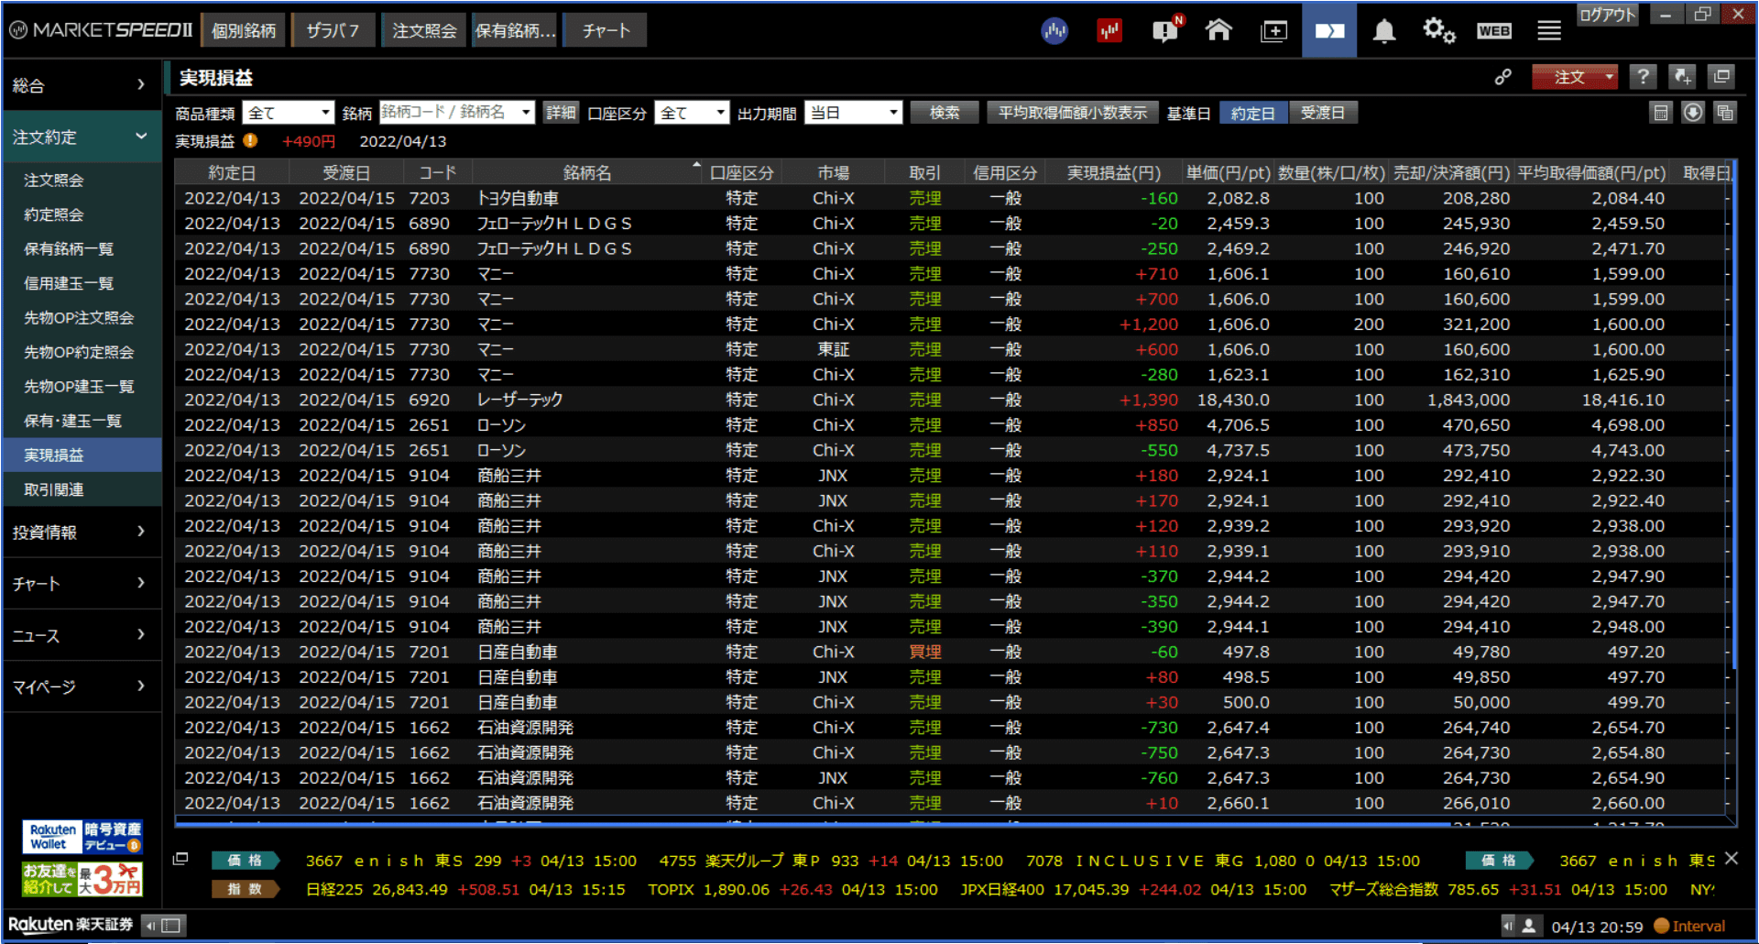Open 約定照会 in the sidebar
This screenshot has width=1759, height=944.
(81, 214)
